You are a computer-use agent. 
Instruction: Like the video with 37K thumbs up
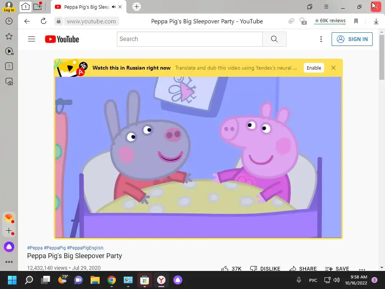pyautogui.click(x=231, y=269)
